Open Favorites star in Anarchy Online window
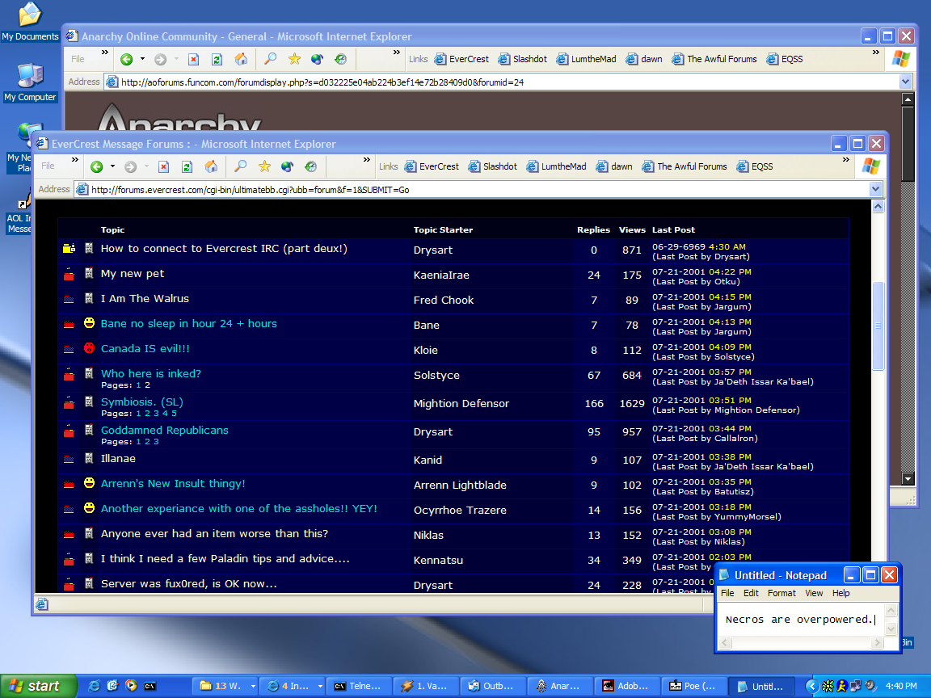 (294, 59)
